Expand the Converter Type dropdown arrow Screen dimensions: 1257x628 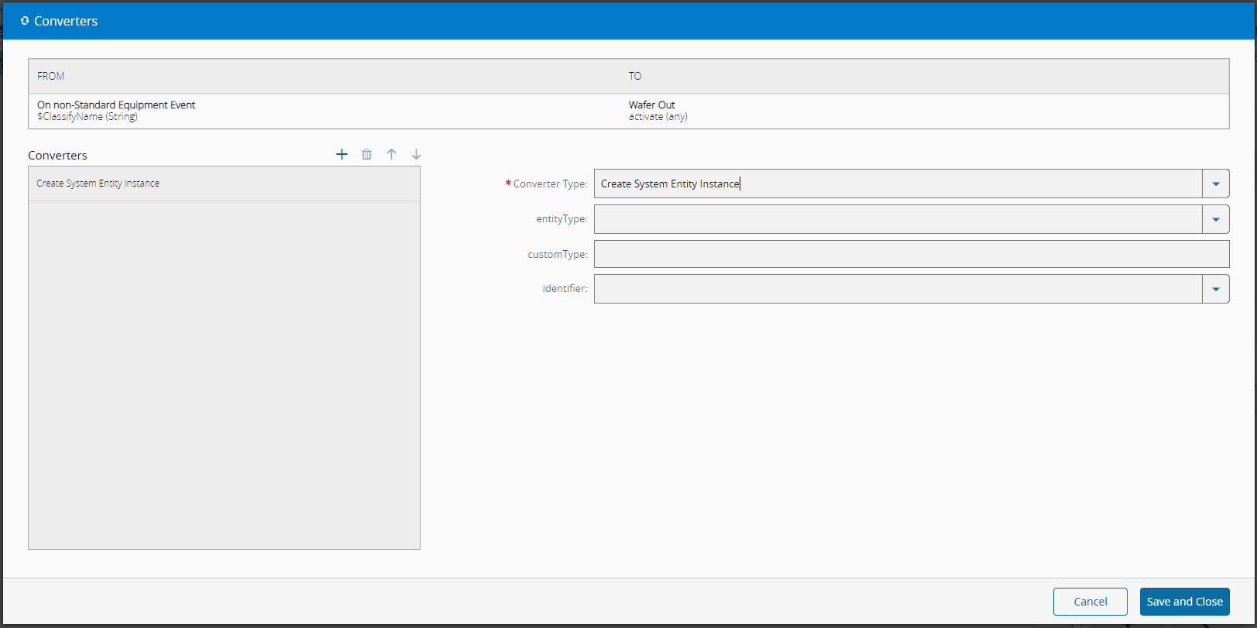(x=1215, y=184)
